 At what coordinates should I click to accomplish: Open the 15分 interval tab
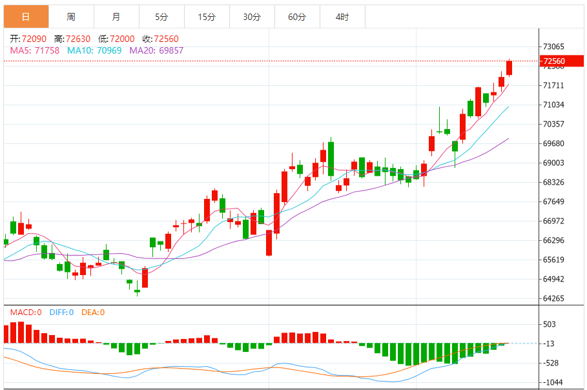(207, 17)
